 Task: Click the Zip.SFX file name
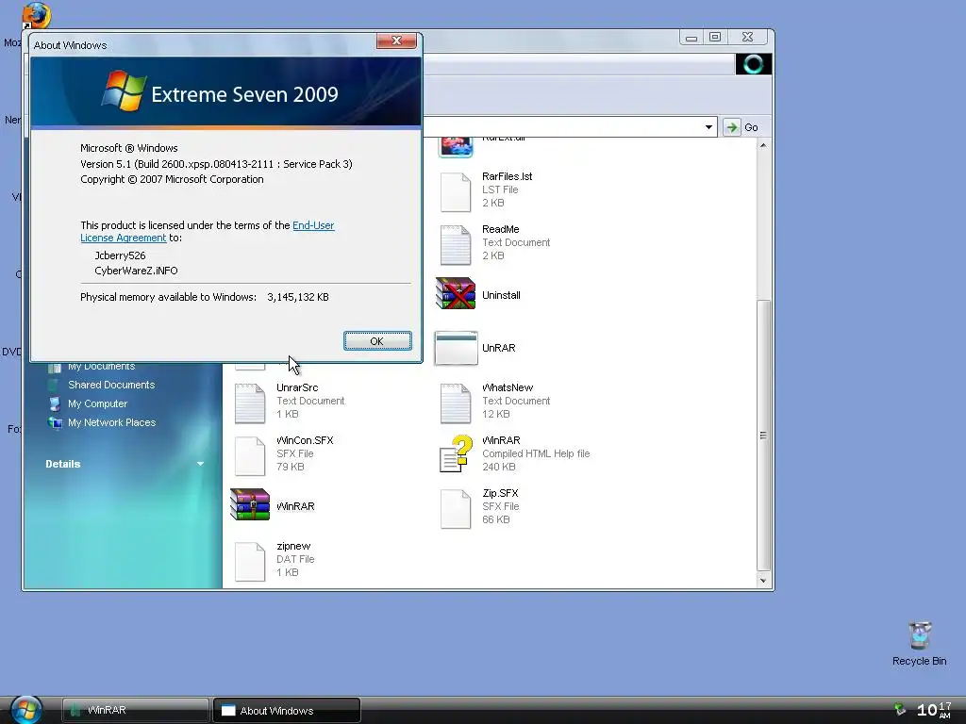click(x=500, y=494)
